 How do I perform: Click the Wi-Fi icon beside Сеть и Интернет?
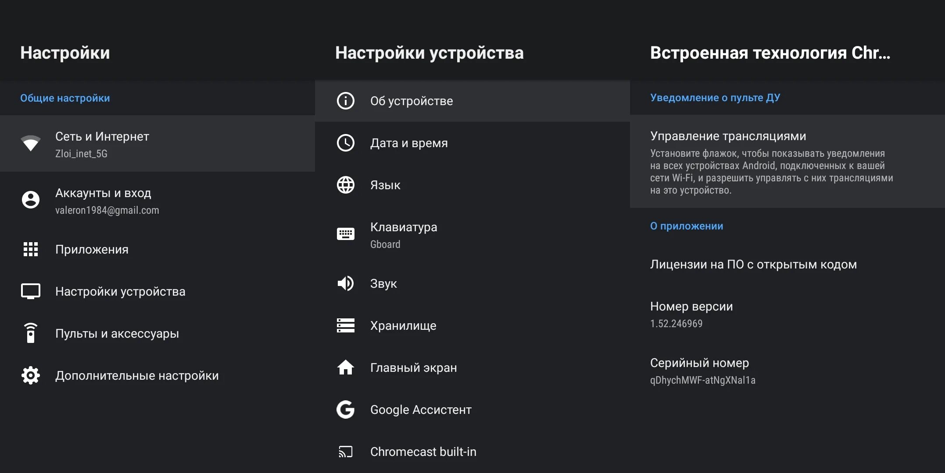click(x=31, y=143)
